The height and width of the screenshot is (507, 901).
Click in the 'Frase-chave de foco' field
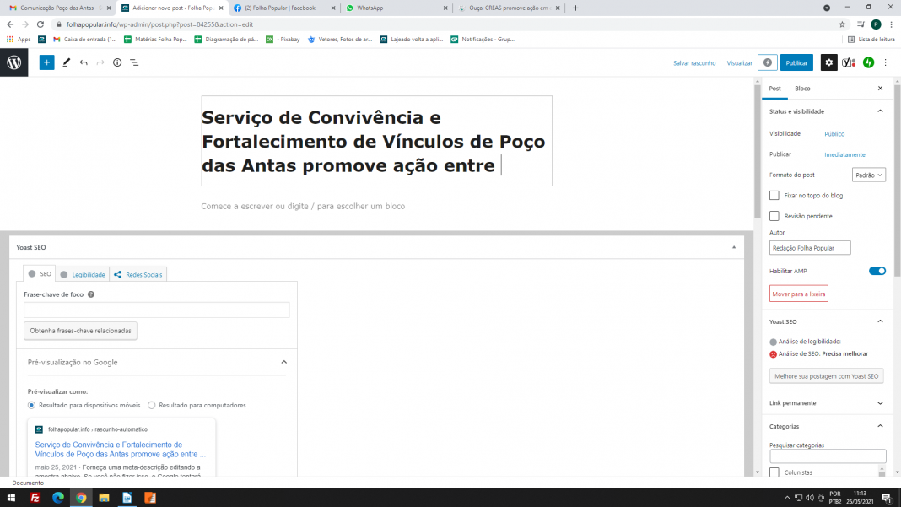(x=156, y=310)
